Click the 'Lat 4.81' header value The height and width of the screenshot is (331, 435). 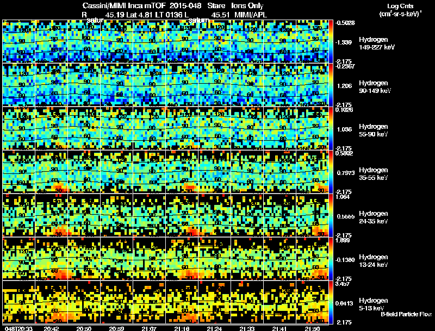[x=139, y=15]
